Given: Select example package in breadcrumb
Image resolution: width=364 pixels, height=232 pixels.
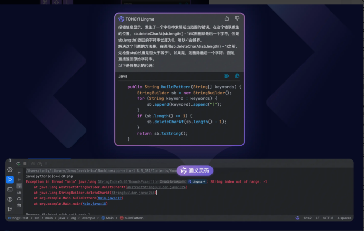Looking at the screenshot, I should [88, 218].
